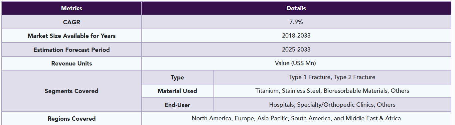This screenshot has height=125, width=455.
Task: Select the Material Used sub-header
Action: point(177,91)
